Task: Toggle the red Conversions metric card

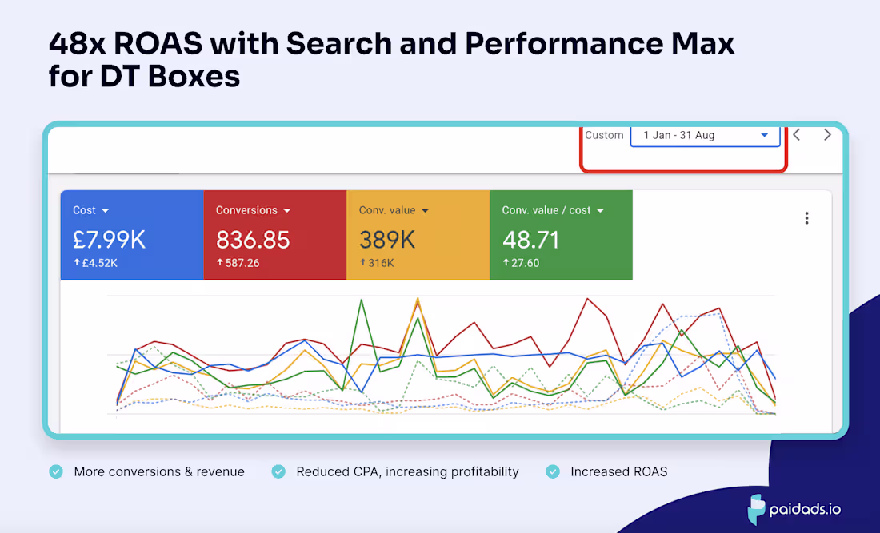Action: [274, 234]
